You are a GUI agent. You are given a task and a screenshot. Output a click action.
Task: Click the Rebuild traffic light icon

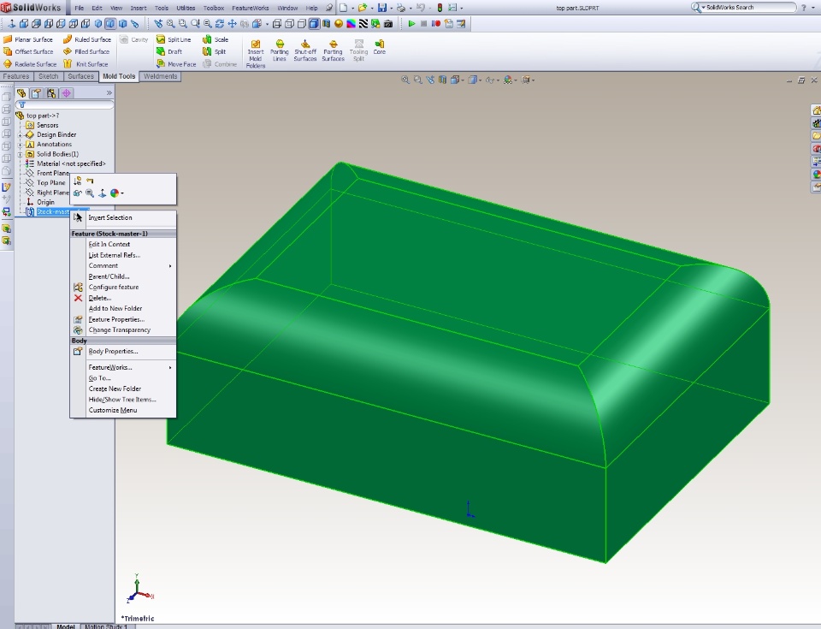click(440, 8)
